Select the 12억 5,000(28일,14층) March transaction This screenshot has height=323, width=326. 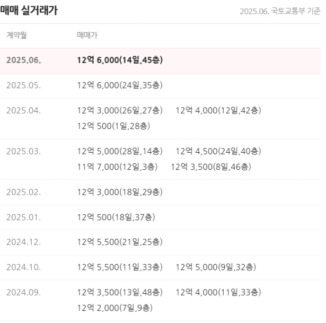[120, 151]
